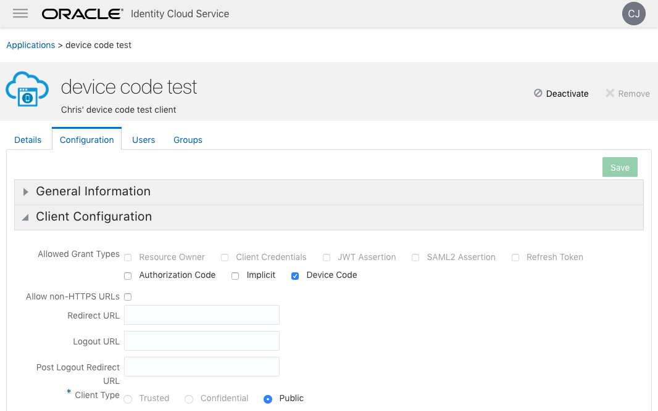
Task: Enable the Authorization Code grant type
Action: click(128, 275)
